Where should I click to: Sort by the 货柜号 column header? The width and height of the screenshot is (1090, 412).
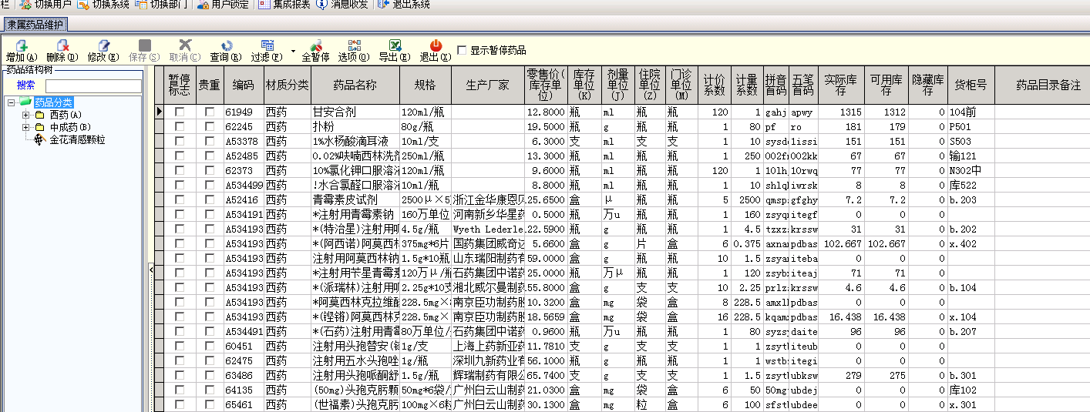971,85
